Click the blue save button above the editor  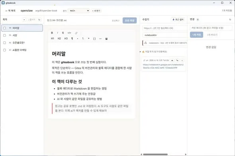(129, 20)
